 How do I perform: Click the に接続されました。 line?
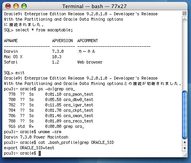(24, 24)
